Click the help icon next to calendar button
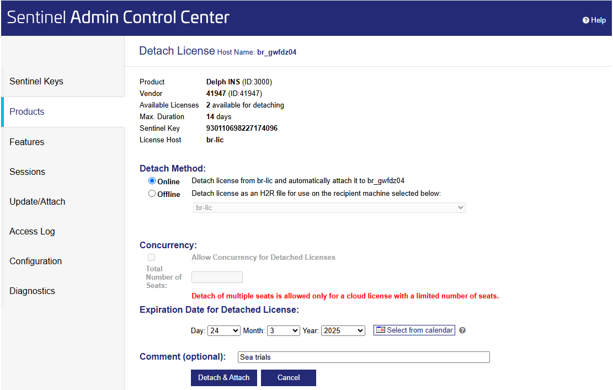The image size is (613, 390). (462, 330)
